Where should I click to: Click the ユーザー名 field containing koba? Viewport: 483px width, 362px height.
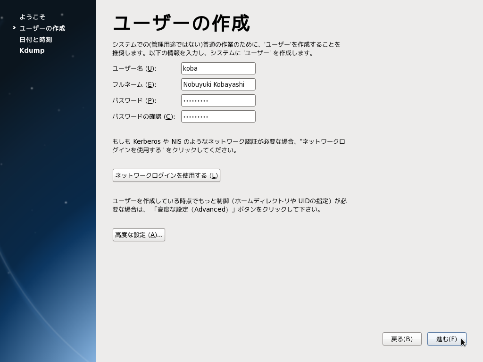(x=218, y=68)
